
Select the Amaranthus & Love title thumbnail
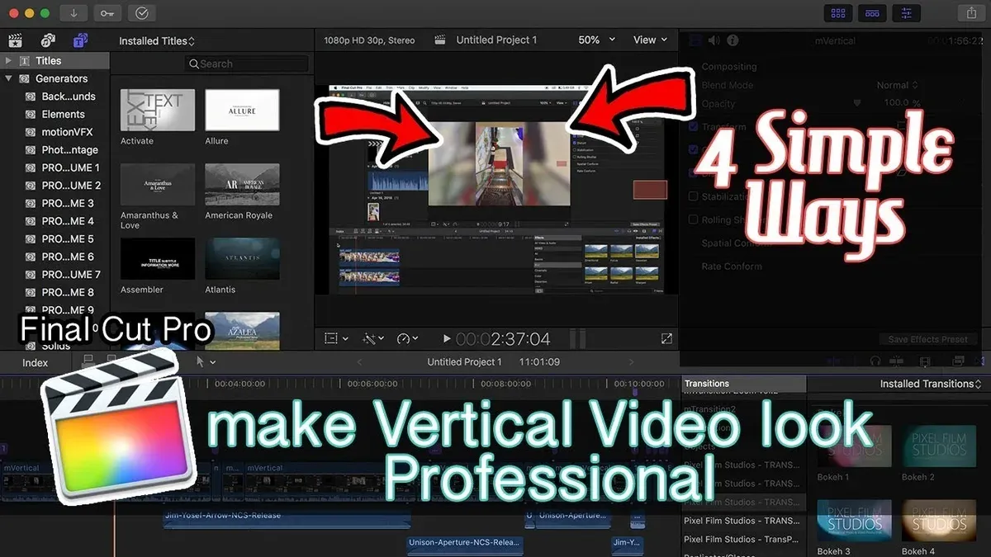(158, 184)
